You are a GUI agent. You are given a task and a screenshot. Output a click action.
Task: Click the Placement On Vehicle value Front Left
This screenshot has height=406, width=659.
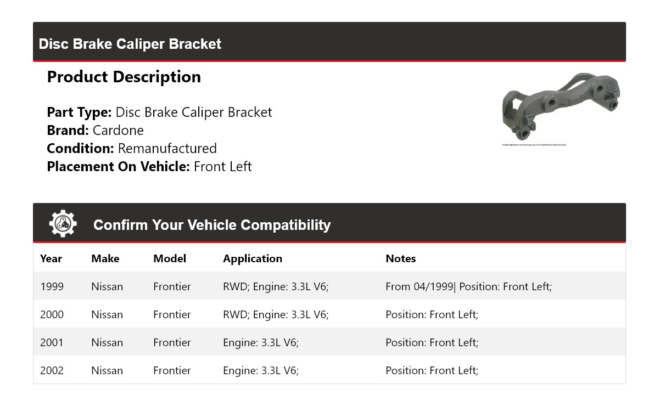point(222,167)
